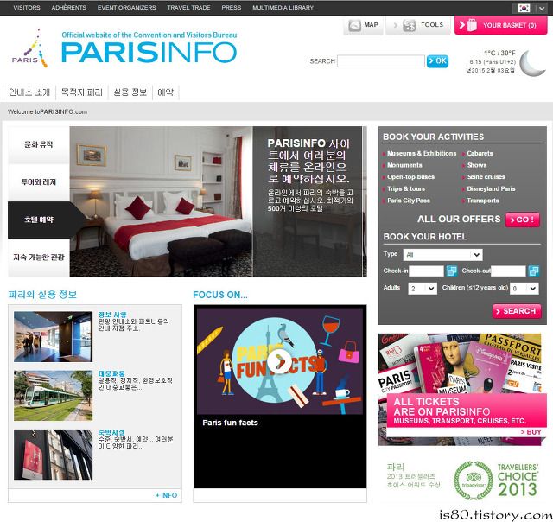The height and width of the screenshot is (522, 553).
Task: Click the PARISINFO site title logo
Action: pos(149,53)
